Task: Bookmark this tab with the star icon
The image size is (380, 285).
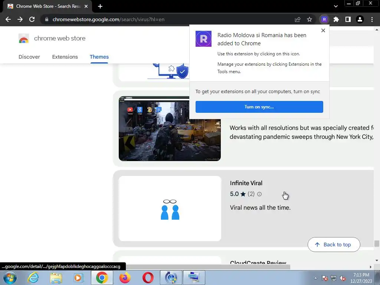Action: [309, 19]
